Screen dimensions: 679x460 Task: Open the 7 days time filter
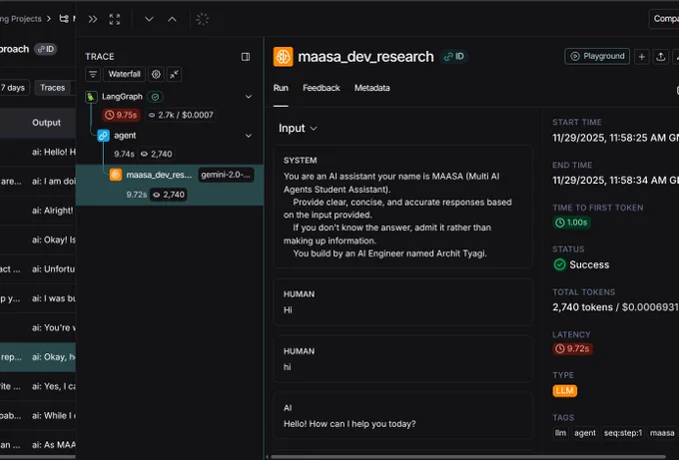[x=14, y=88]
